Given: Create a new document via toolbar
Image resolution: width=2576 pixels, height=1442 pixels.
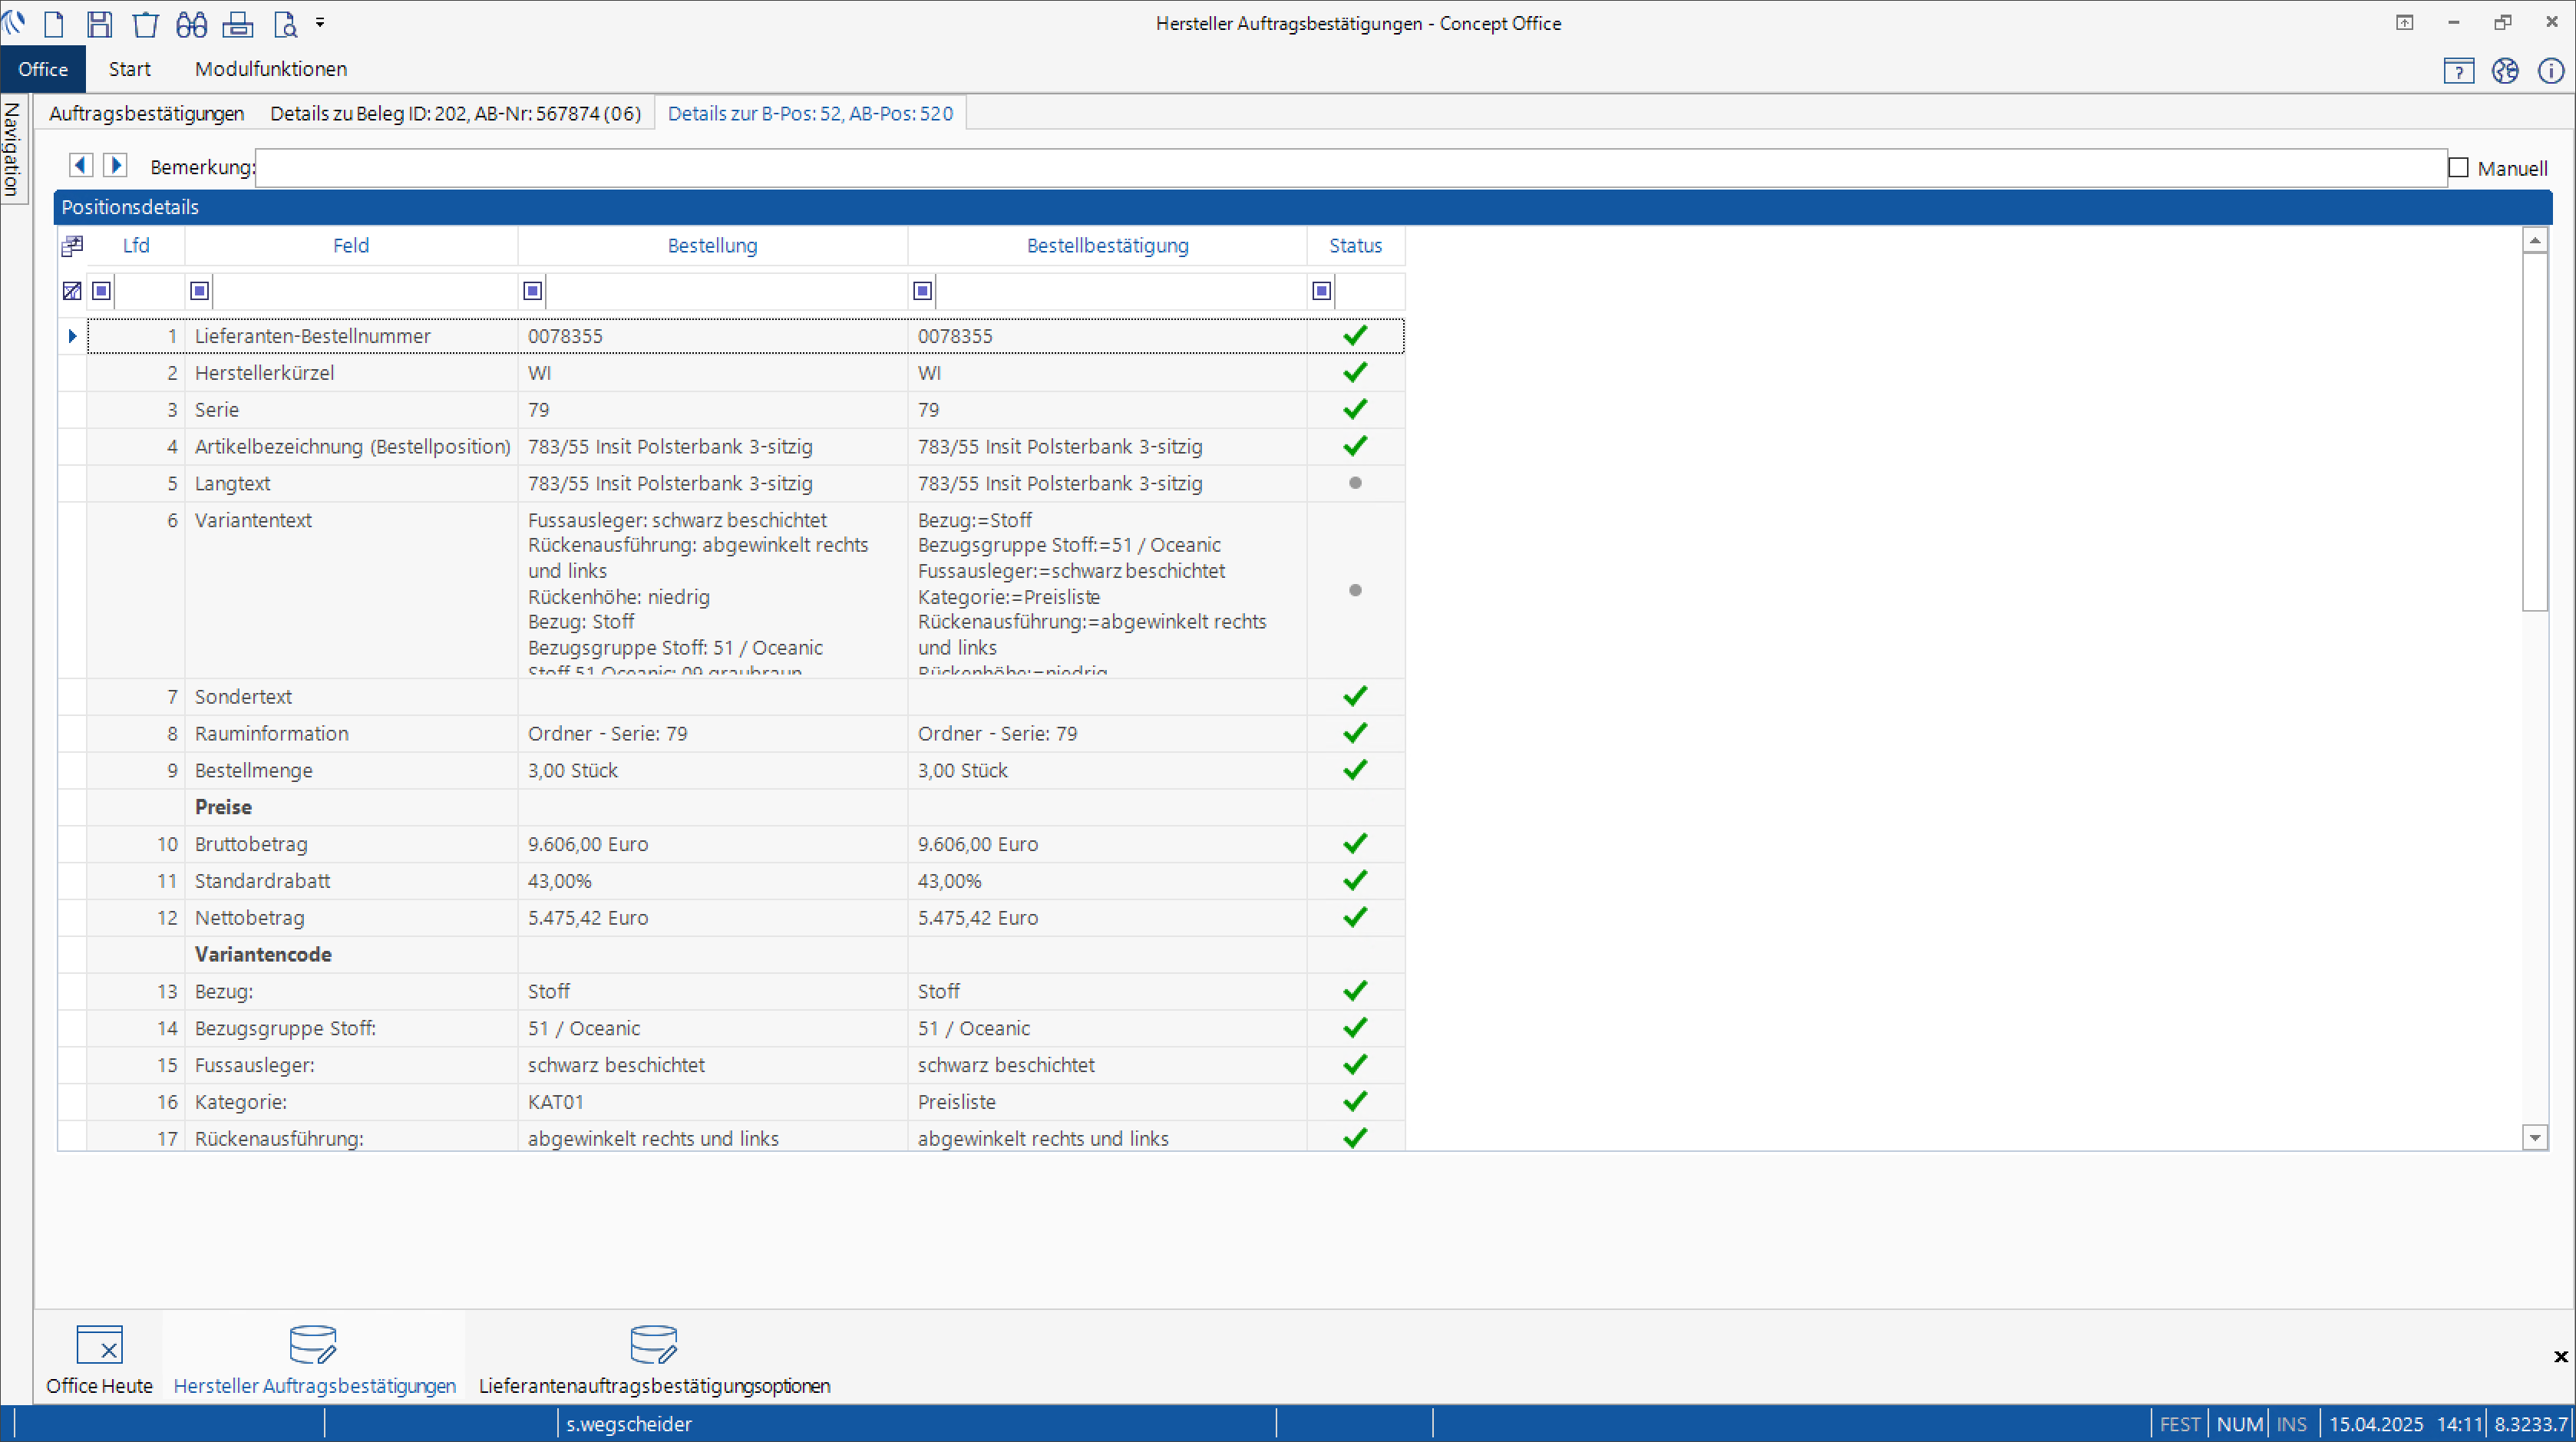Looking at the screenshot, I should (x=55, y=23).
